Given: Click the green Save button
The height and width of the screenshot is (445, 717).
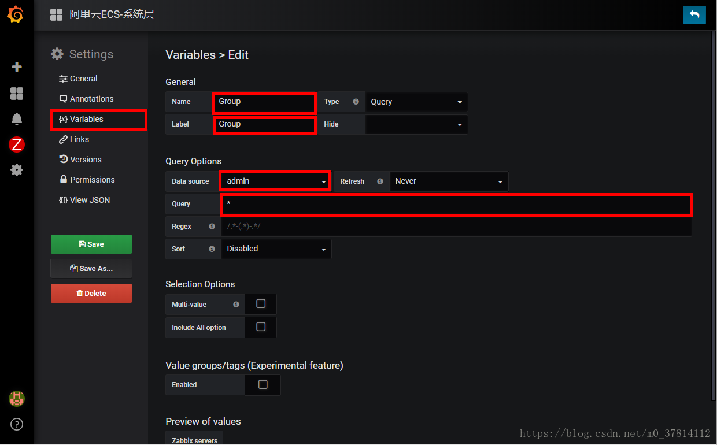Looking at the screenshot, I should tap(91, 244).
